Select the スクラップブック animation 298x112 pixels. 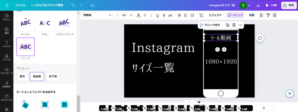[64, 23]
